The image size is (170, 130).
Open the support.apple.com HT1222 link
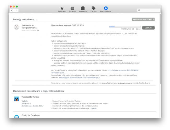[x=80, y=78]
